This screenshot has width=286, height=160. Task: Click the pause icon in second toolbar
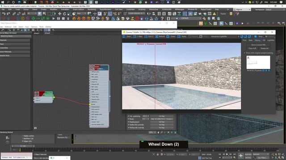59,18
